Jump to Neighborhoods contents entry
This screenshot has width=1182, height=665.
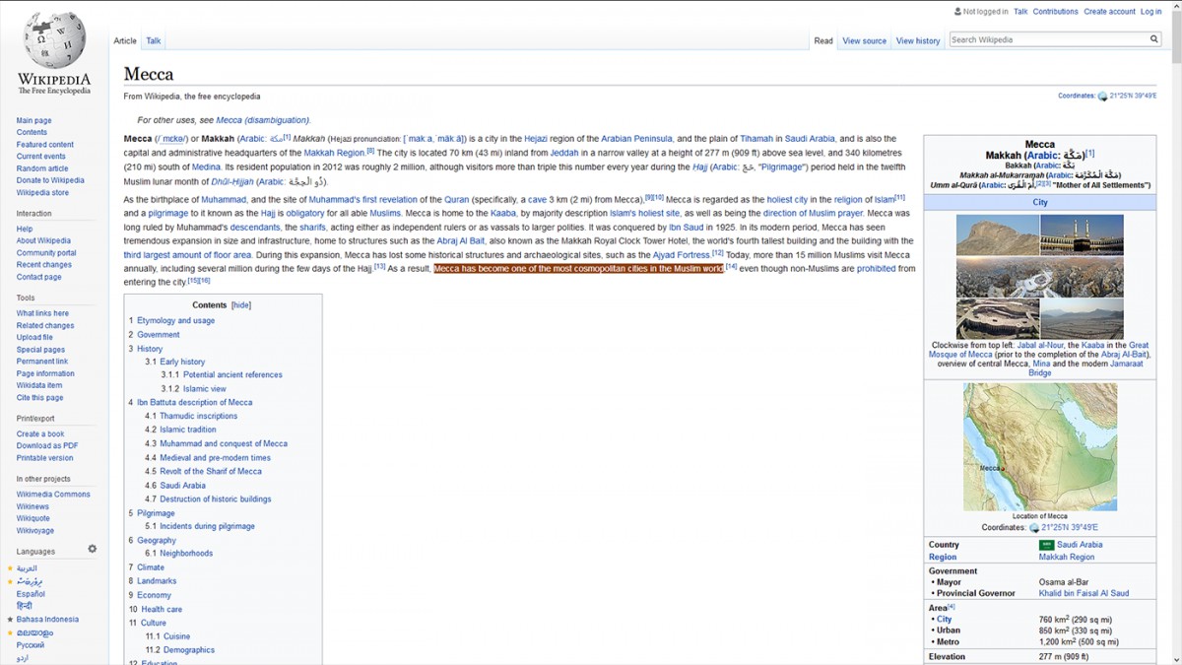click(x=186, y=554)
